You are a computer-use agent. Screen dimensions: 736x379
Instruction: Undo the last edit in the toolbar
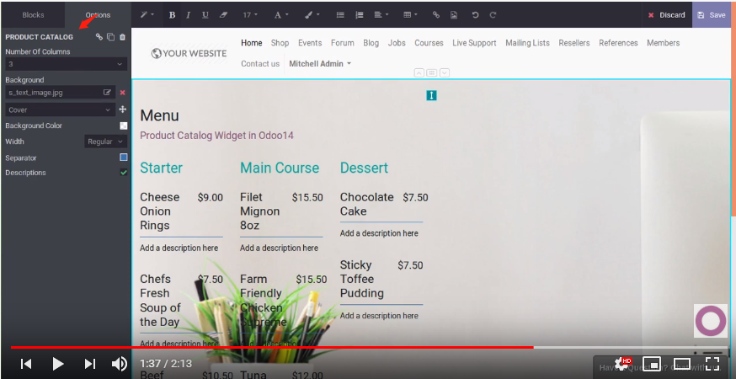[476, 15]
